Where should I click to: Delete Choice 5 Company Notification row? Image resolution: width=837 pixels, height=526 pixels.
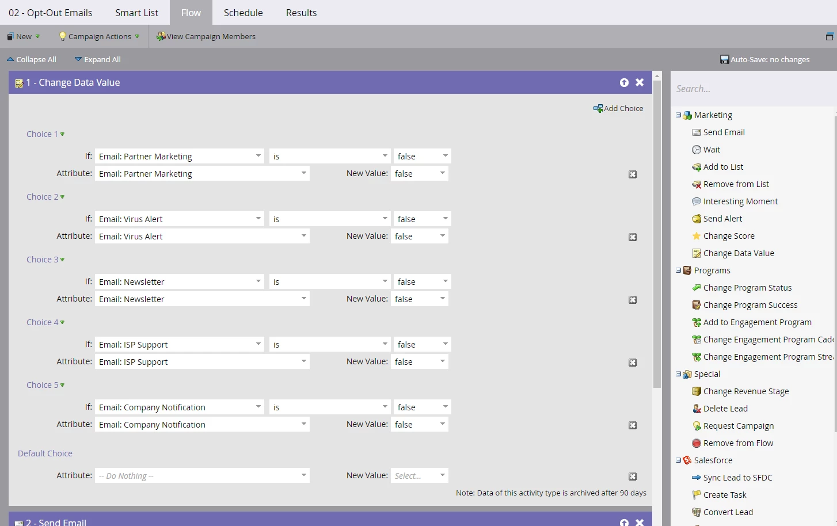point(633,425)
